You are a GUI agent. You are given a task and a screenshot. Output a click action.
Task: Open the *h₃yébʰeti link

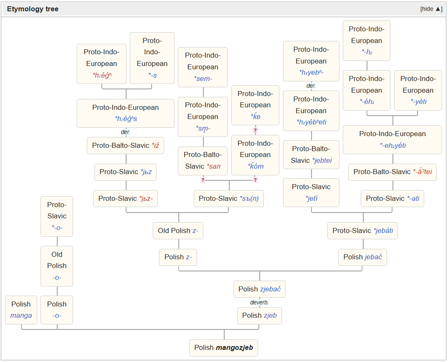311,122
